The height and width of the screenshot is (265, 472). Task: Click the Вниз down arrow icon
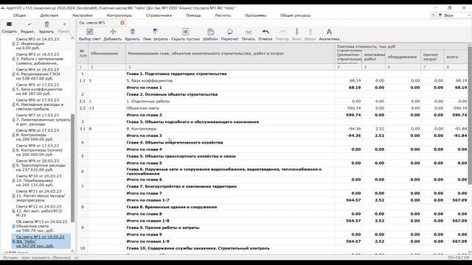tap(296, 32)
